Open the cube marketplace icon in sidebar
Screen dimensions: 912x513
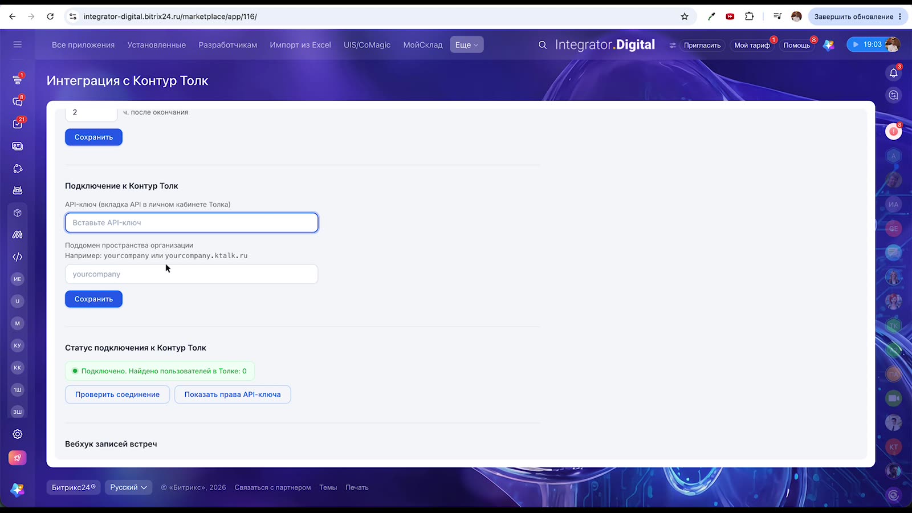coord(18,213)
